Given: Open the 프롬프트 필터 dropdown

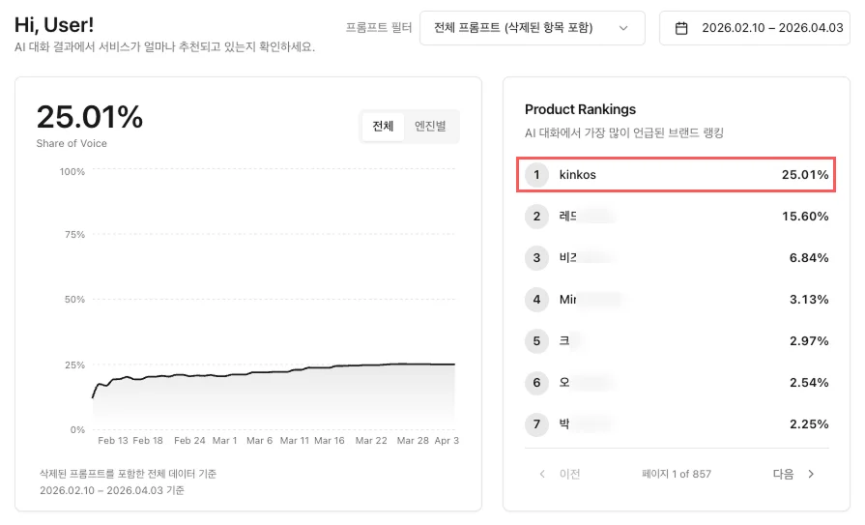Looking at the screenshot, I should tap(532, 28).
